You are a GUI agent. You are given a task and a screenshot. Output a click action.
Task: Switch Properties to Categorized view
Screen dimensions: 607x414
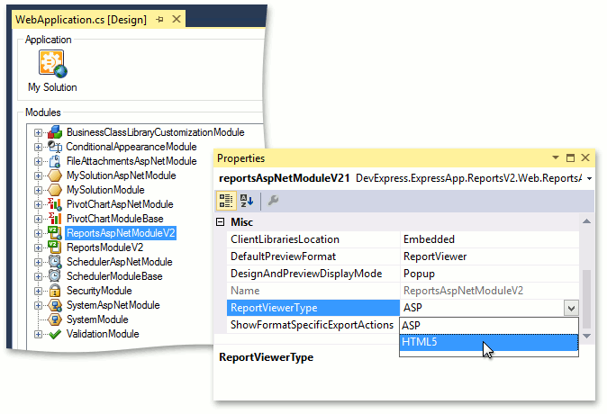pos(226,201)
